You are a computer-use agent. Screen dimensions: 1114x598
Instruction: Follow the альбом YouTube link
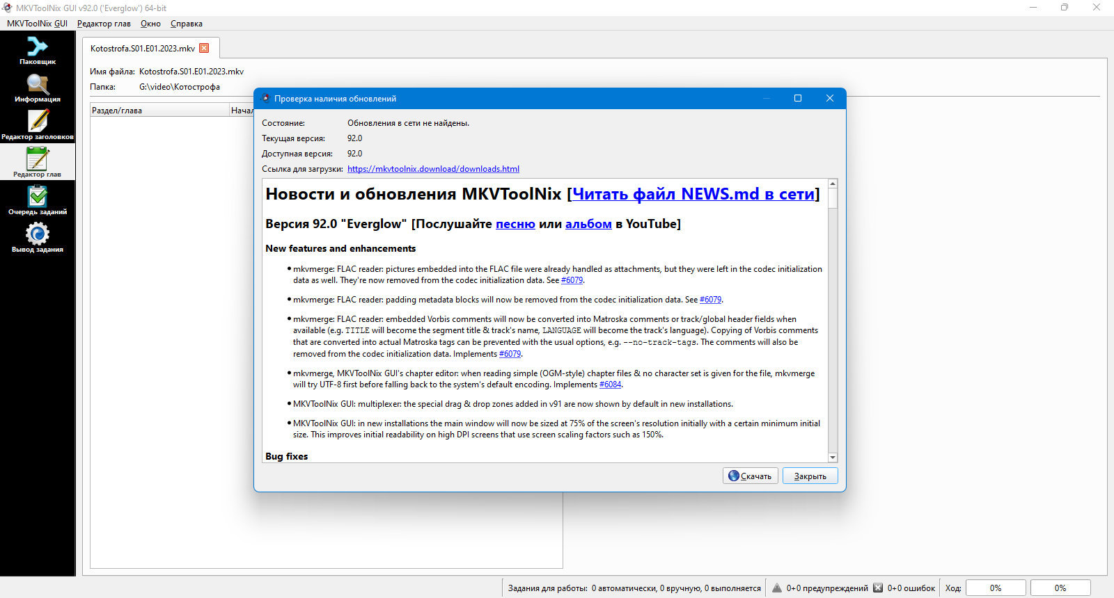coord(588,224)
